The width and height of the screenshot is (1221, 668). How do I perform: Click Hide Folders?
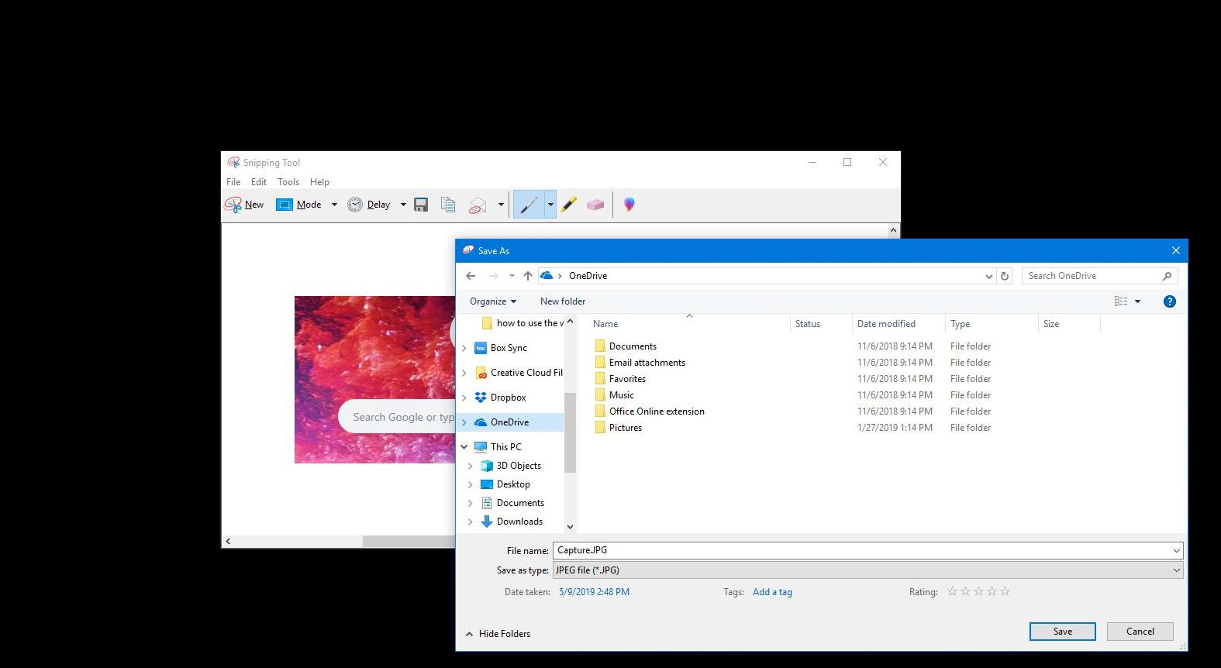point(498,634)
